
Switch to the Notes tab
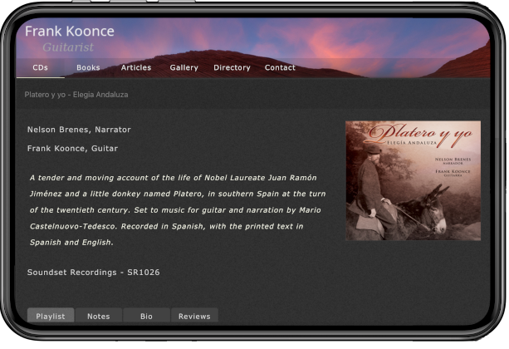[99, 316]
